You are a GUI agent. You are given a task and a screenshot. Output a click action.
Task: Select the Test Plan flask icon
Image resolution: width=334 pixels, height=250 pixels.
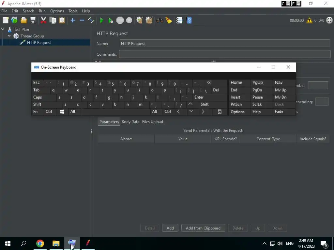(9, 29)
